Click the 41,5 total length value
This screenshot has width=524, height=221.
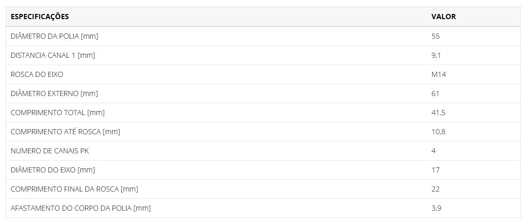point(438,113)
